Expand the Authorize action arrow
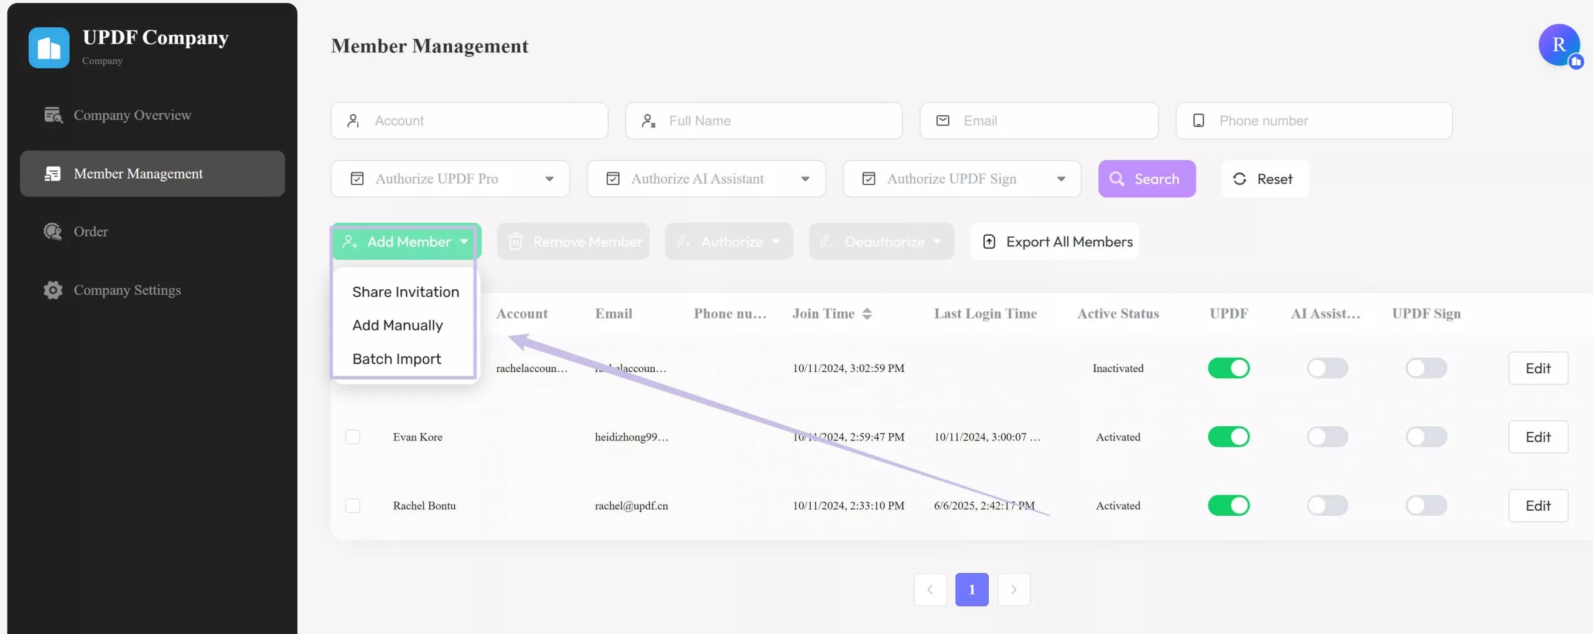Image resolution: width=1593 pixels, height=634 pixels. (x=776, y=241)
